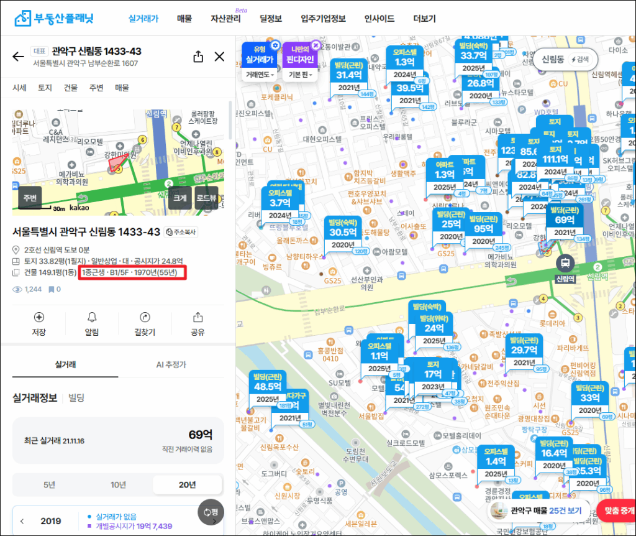Click the 저장 save star icon
Image resolution: width=636 pixels, height=536 pixels.
click(39, 317)
